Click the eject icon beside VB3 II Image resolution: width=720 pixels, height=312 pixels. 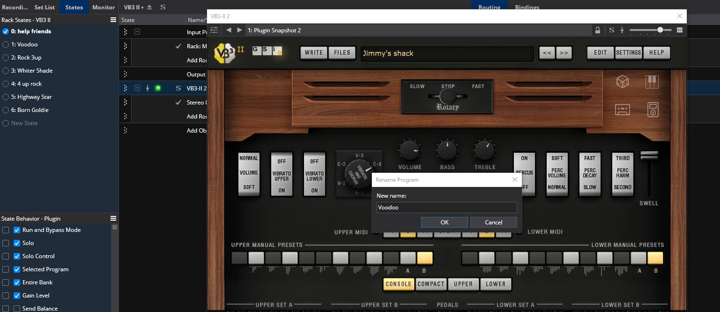[149, 7]
